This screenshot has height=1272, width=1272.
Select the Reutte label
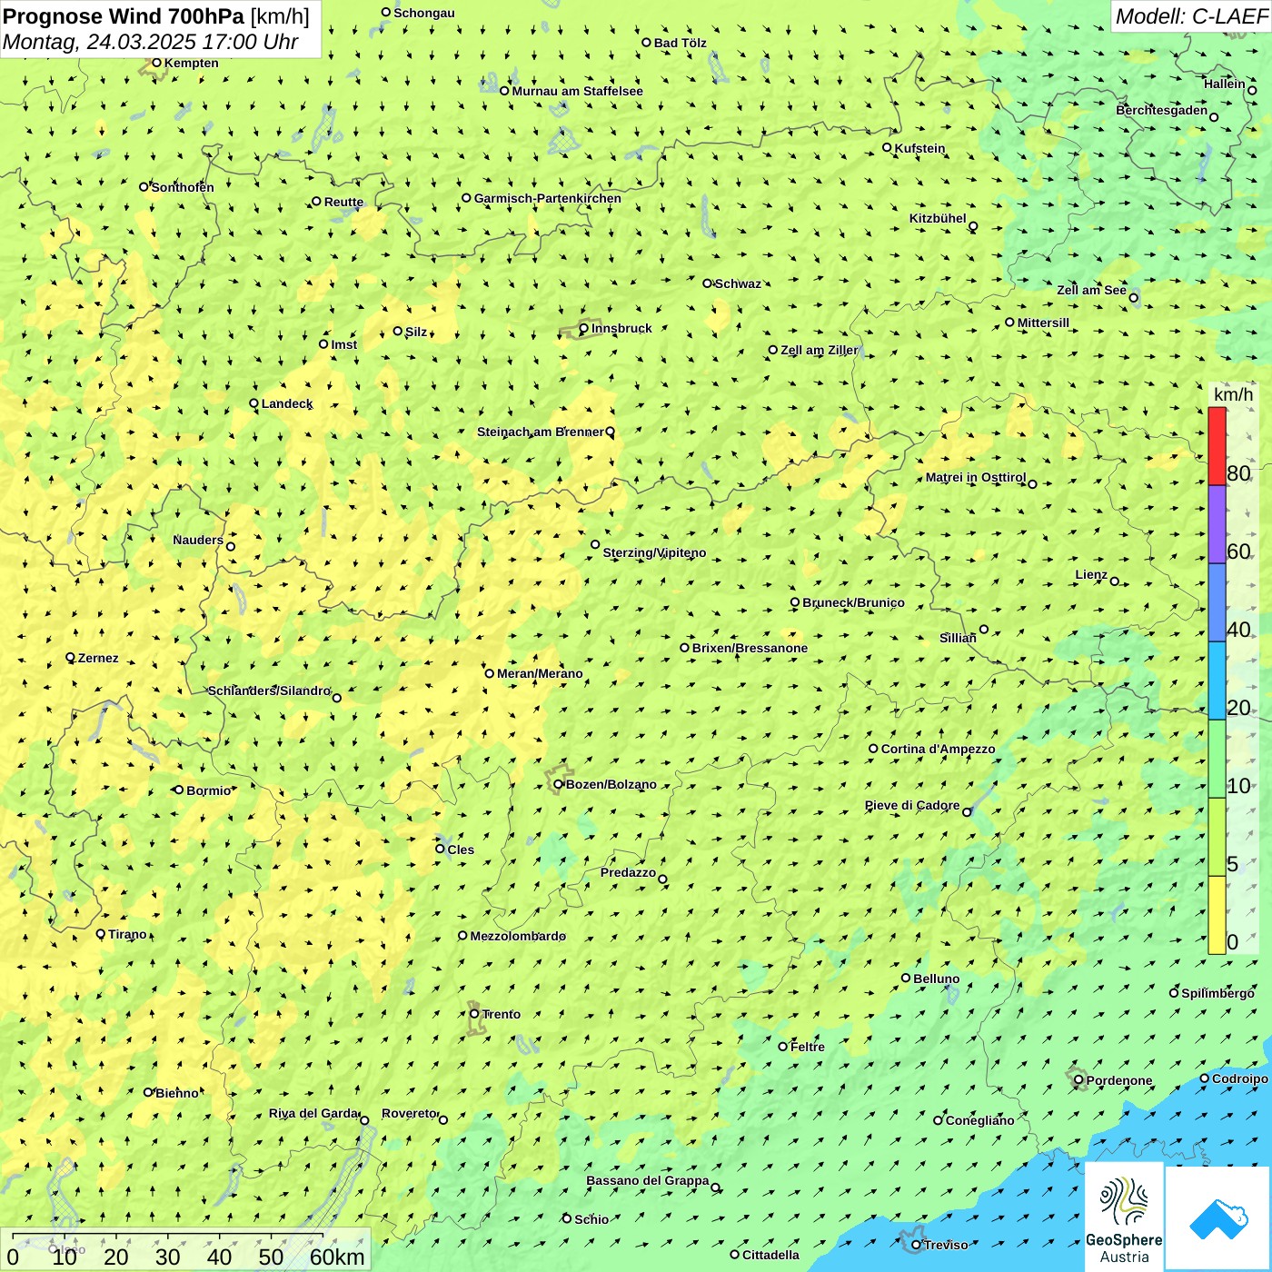click(343, 202)
